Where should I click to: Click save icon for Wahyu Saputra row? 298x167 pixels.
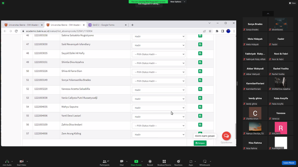point(200,107)
